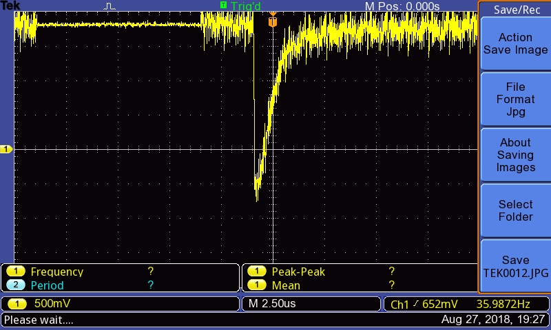Image resolution: width=551 pixels, height=330 pixels.
Task: Click the Aug 27, 2018, 19:27 timestamp
Action: [x=493, y=320]
